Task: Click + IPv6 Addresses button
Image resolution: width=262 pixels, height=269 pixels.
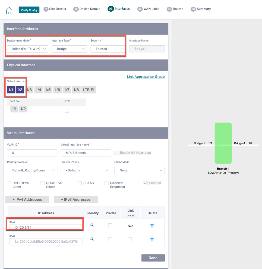Action: pos(76,200)
